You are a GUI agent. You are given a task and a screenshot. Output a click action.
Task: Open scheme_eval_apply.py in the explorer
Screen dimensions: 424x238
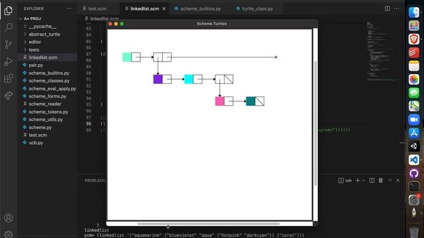52,89
